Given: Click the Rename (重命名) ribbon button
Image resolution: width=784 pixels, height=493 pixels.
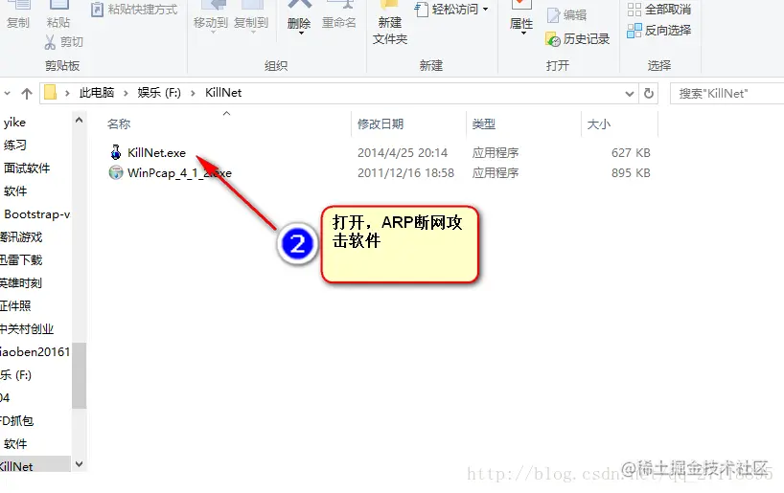Looking at the screenshot, I should 339,16.
